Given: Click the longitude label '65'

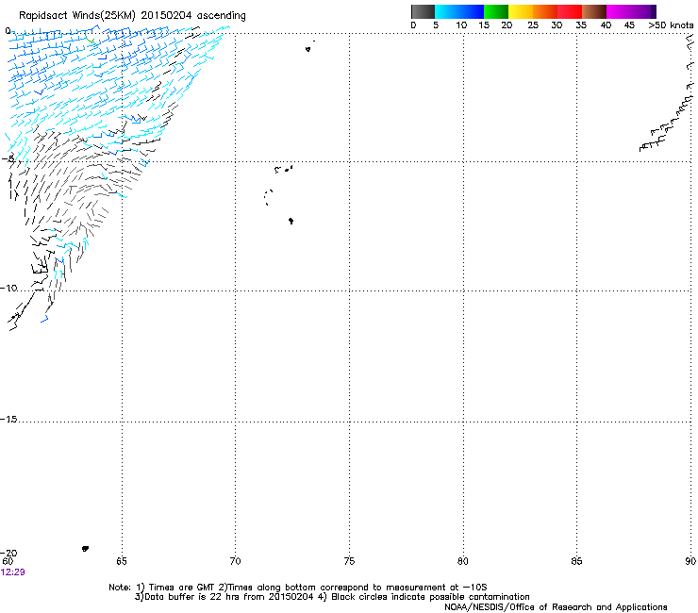Looking at the screenshot, I should (x=122, y=561).
